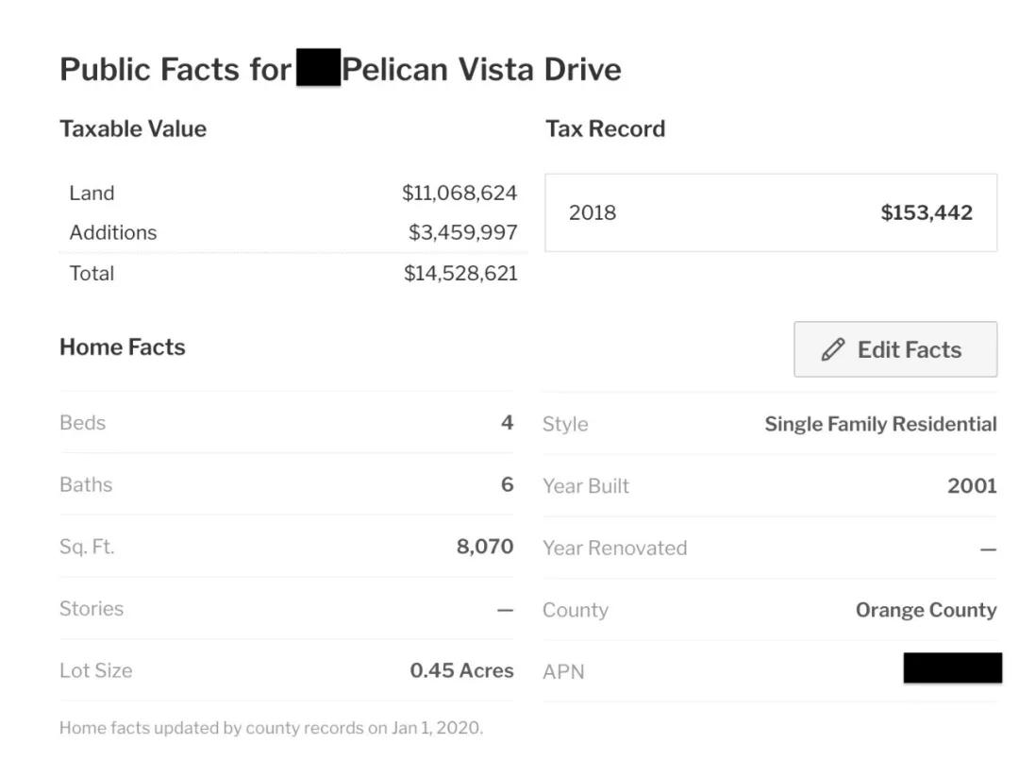
Task: Click the $153,442 tax amount
Action: (x=926, y=213)
